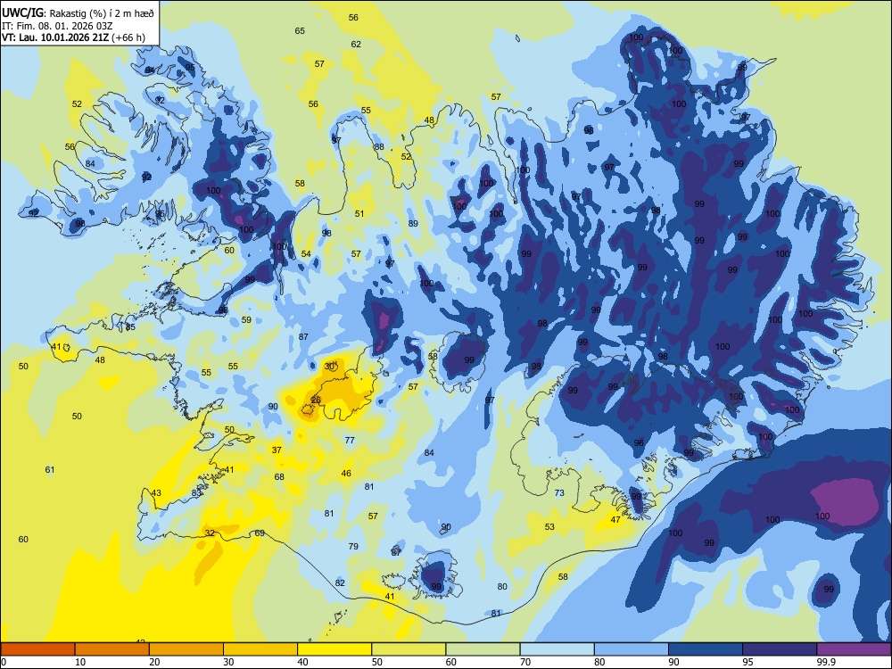Click the '(+66 h)' forecast offset text

[x=128, y=37]
